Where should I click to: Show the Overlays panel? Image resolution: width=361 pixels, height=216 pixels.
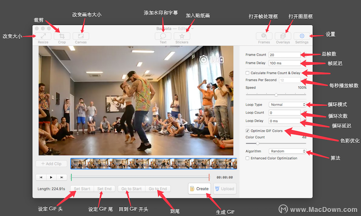tap(283, 36)
